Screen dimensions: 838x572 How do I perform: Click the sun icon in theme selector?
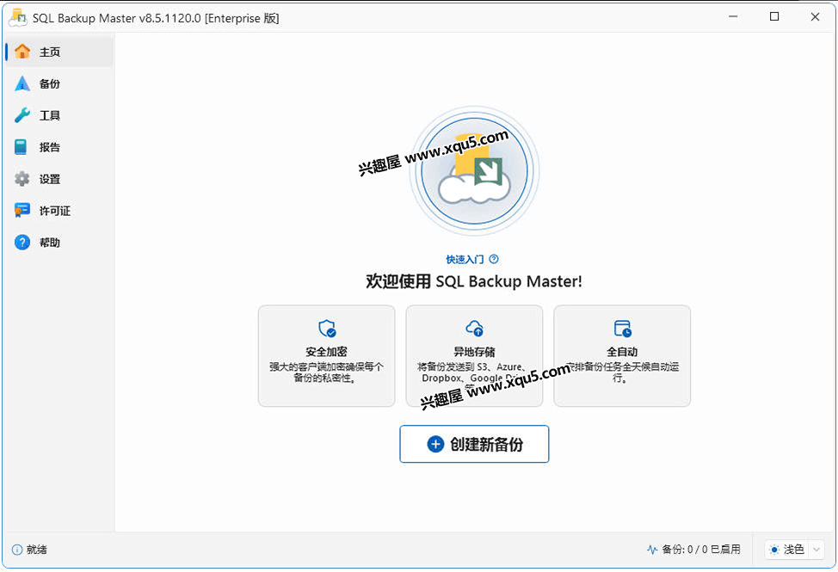point(774,550)
